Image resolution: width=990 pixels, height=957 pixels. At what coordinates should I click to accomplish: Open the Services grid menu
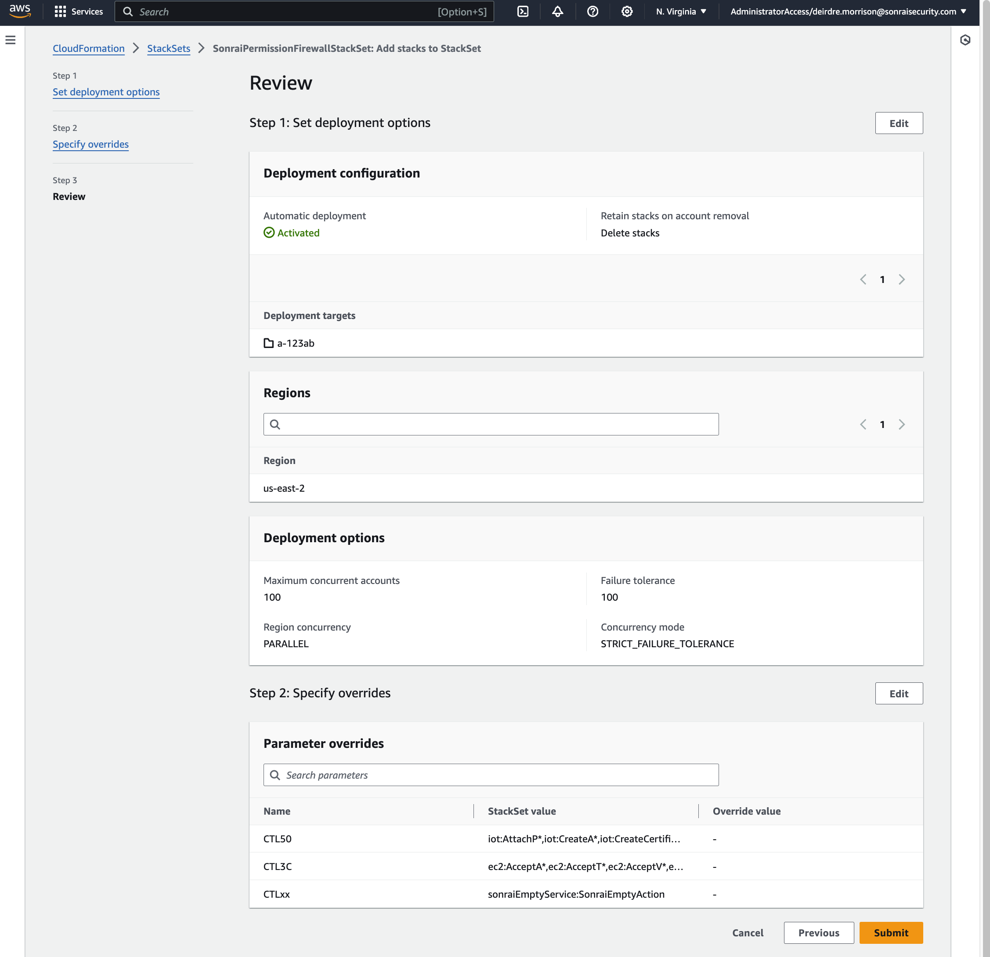point(78,11)
